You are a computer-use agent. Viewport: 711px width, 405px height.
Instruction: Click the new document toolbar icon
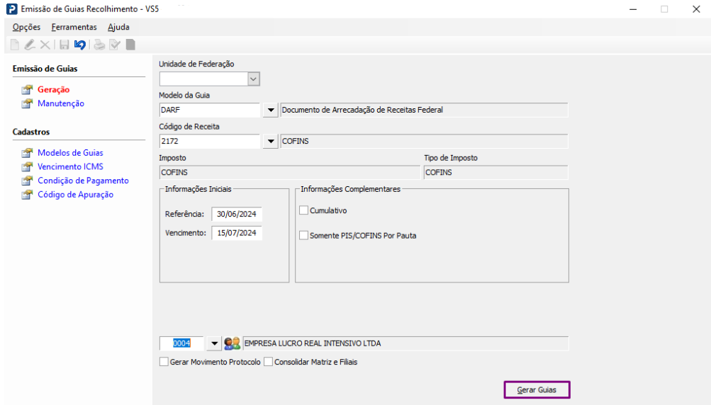[15, 45]
